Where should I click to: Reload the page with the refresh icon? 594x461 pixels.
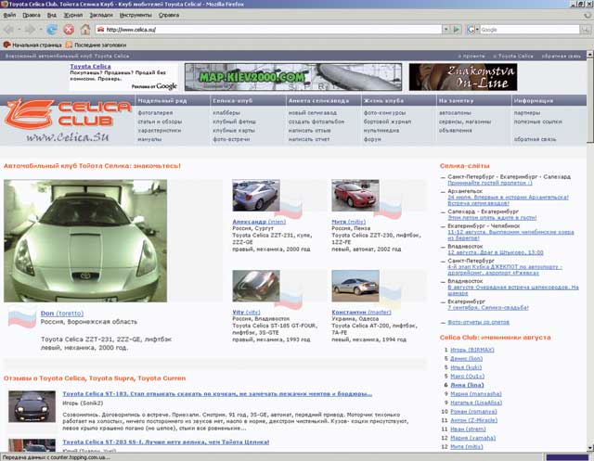click(x=53, y=30)
